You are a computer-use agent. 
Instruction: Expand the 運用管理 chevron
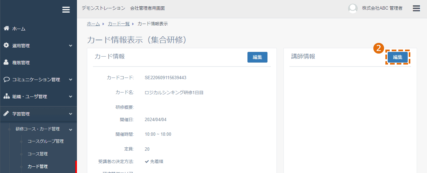[x=71, y=46]
